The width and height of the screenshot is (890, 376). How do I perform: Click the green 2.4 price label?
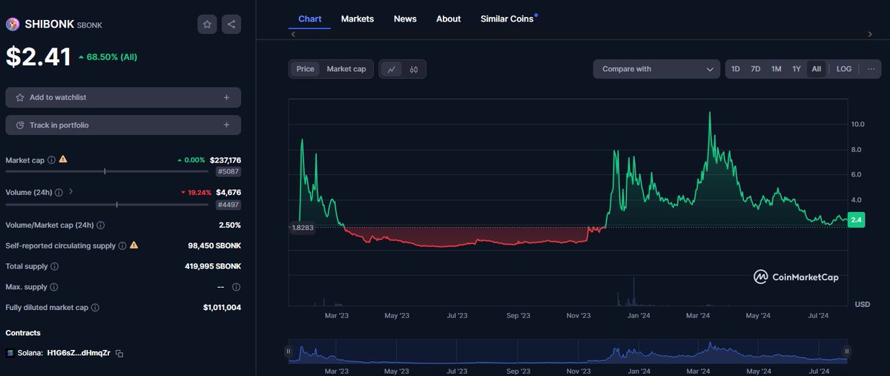[857, 220]
